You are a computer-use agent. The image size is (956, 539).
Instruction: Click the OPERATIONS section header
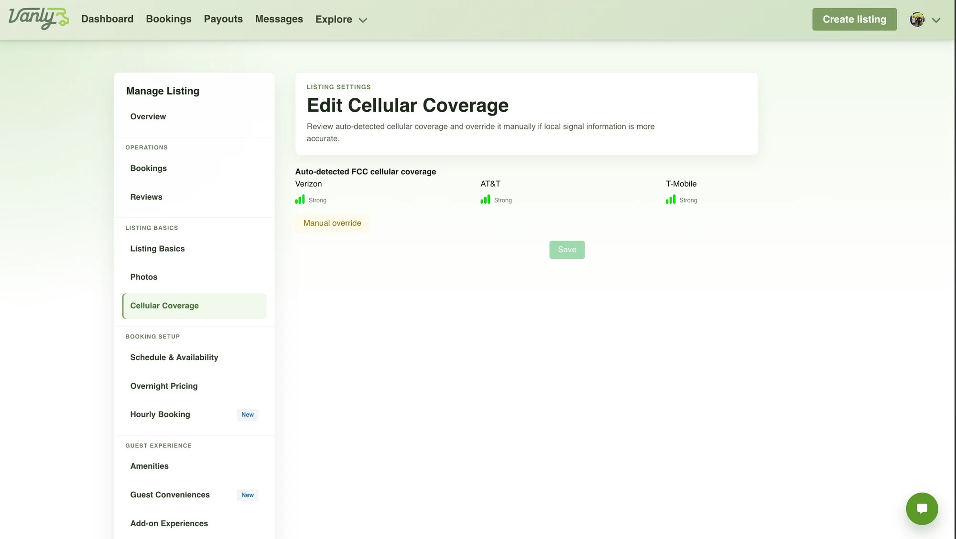[146, 148]
